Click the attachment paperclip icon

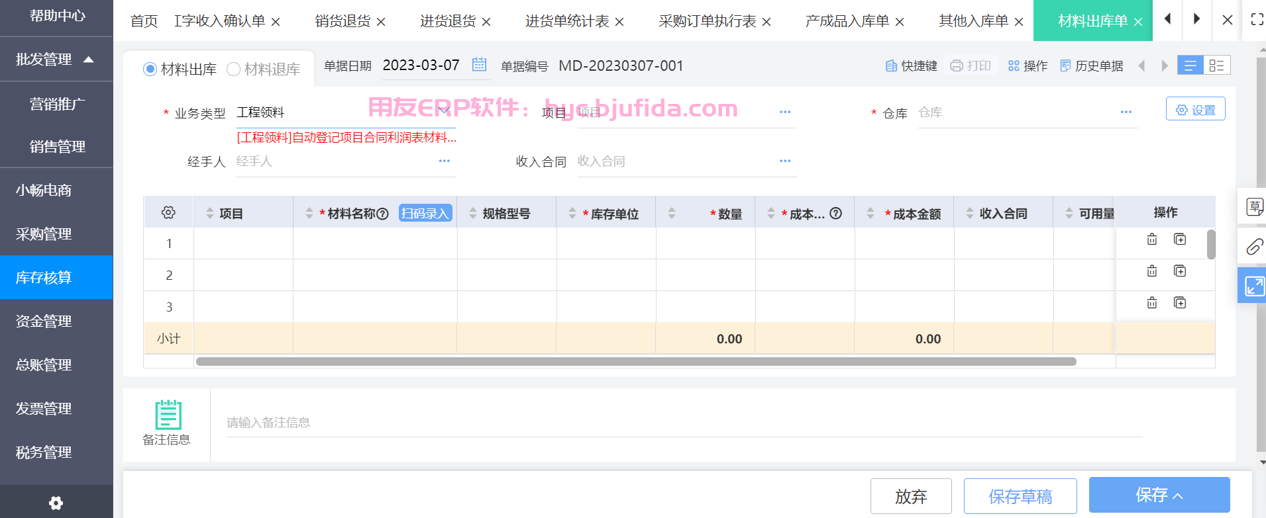[x=1254, y=247]
